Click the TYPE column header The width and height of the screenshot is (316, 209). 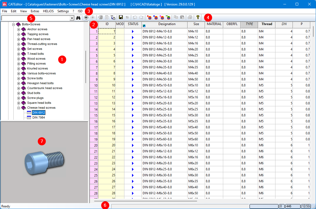249,25
